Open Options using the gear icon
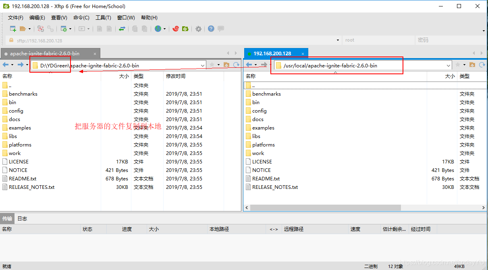Viewport: 488px width, 270px height. tap(198, 29)
